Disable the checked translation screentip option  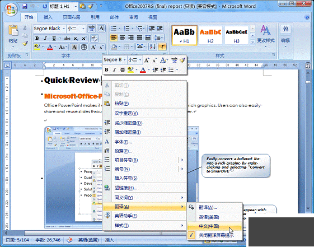(214, 235)
